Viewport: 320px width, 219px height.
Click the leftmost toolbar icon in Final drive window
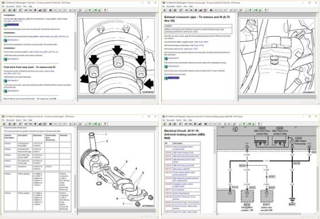(4, 10)
